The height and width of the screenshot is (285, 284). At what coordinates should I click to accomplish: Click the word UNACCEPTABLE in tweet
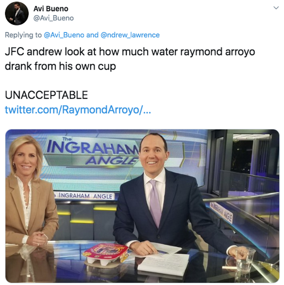pyautogui.click(x=46, y=95)
